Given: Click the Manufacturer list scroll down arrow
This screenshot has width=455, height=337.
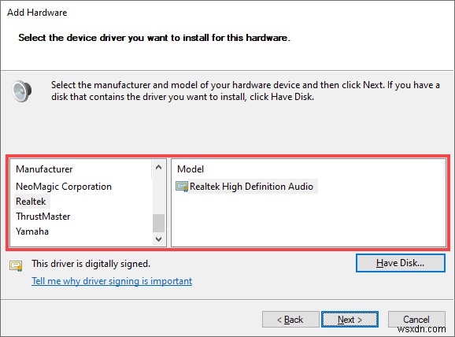Looking at the screenshot, I should coord(158,239).
